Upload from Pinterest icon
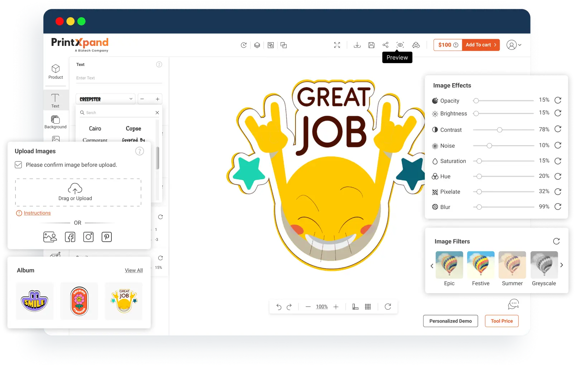575x366 pixels. coord(107,237)
